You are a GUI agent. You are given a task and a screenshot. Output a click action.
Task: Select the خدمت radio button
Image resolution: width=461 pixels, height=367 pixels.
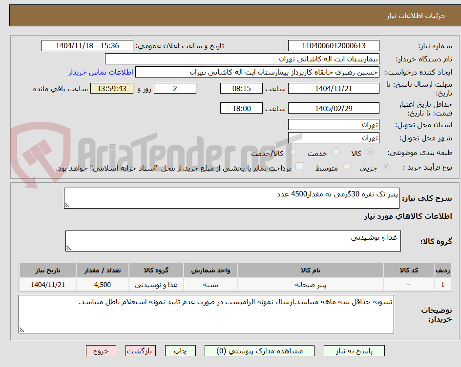click(x=336, y=152)
